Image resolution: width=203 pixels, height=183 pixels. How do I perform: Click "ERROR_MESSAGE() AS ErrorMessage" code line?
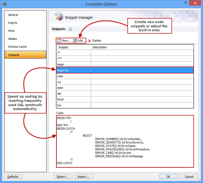coord(119,156)
